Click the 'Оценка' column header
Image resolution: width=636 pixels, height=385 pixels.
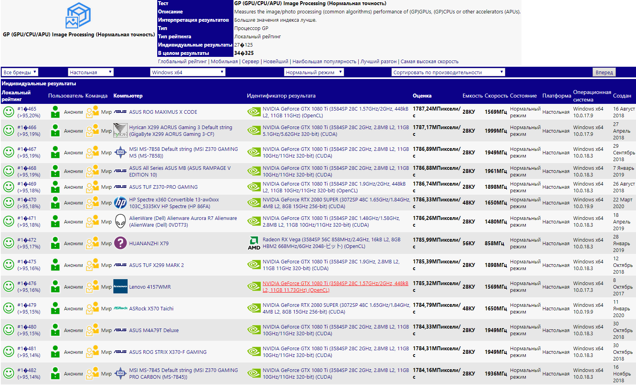pyautogui.click(x=422, y=96)
